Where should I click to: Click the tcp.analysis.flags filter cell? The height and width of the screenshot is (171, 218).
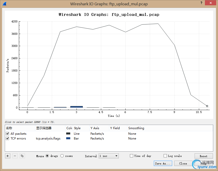coord(48,139)
